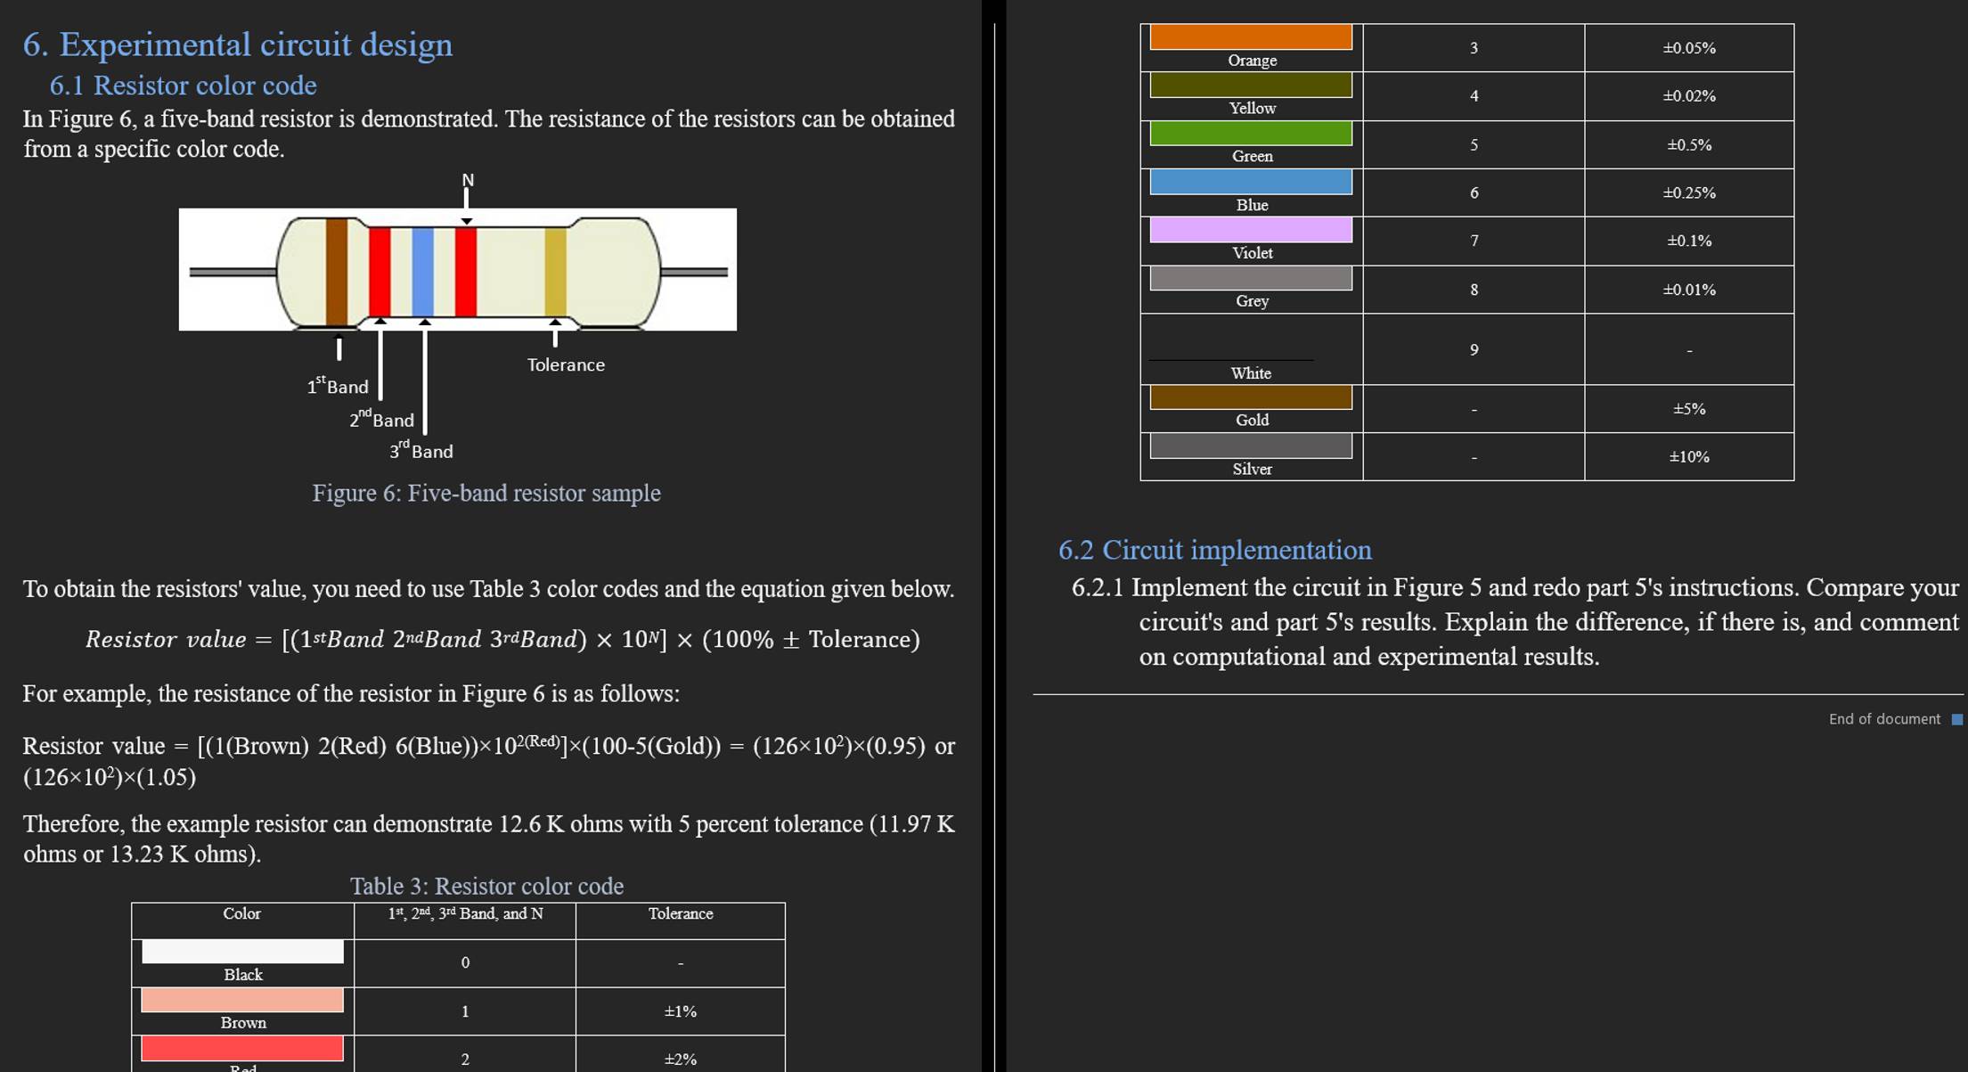Click the Violet color swatch
This screenshot has height=1072, width=1968.
1251,229
